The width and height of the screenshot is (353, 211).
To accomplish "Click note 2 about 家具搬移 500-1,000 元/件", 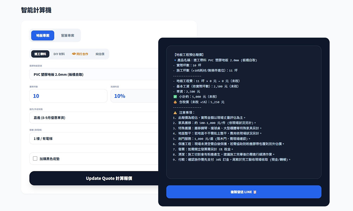I will 214,123.
